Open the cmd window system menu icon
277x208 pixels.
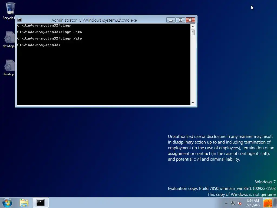19,20
